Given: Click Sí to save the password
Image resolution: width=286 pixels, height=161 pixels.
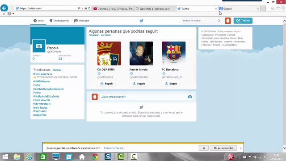Looking at the screenshot, I should 204,148.
